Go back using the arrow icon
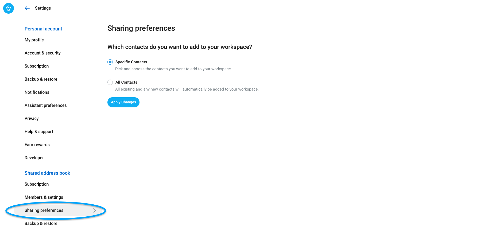The width and height of the screenshot is (492, 234). click(x=27, y=8)
